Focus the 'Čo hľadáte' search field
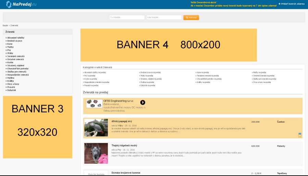 coord(127,17)
